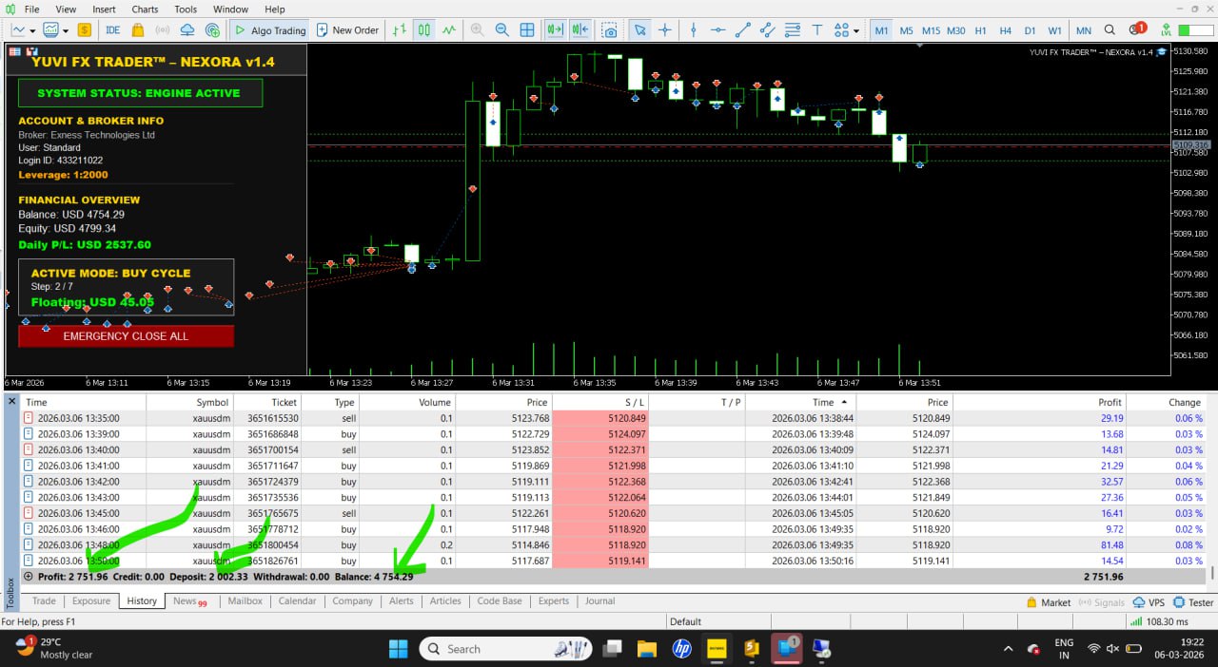Click the tile windows grid icon

[526, 30]
